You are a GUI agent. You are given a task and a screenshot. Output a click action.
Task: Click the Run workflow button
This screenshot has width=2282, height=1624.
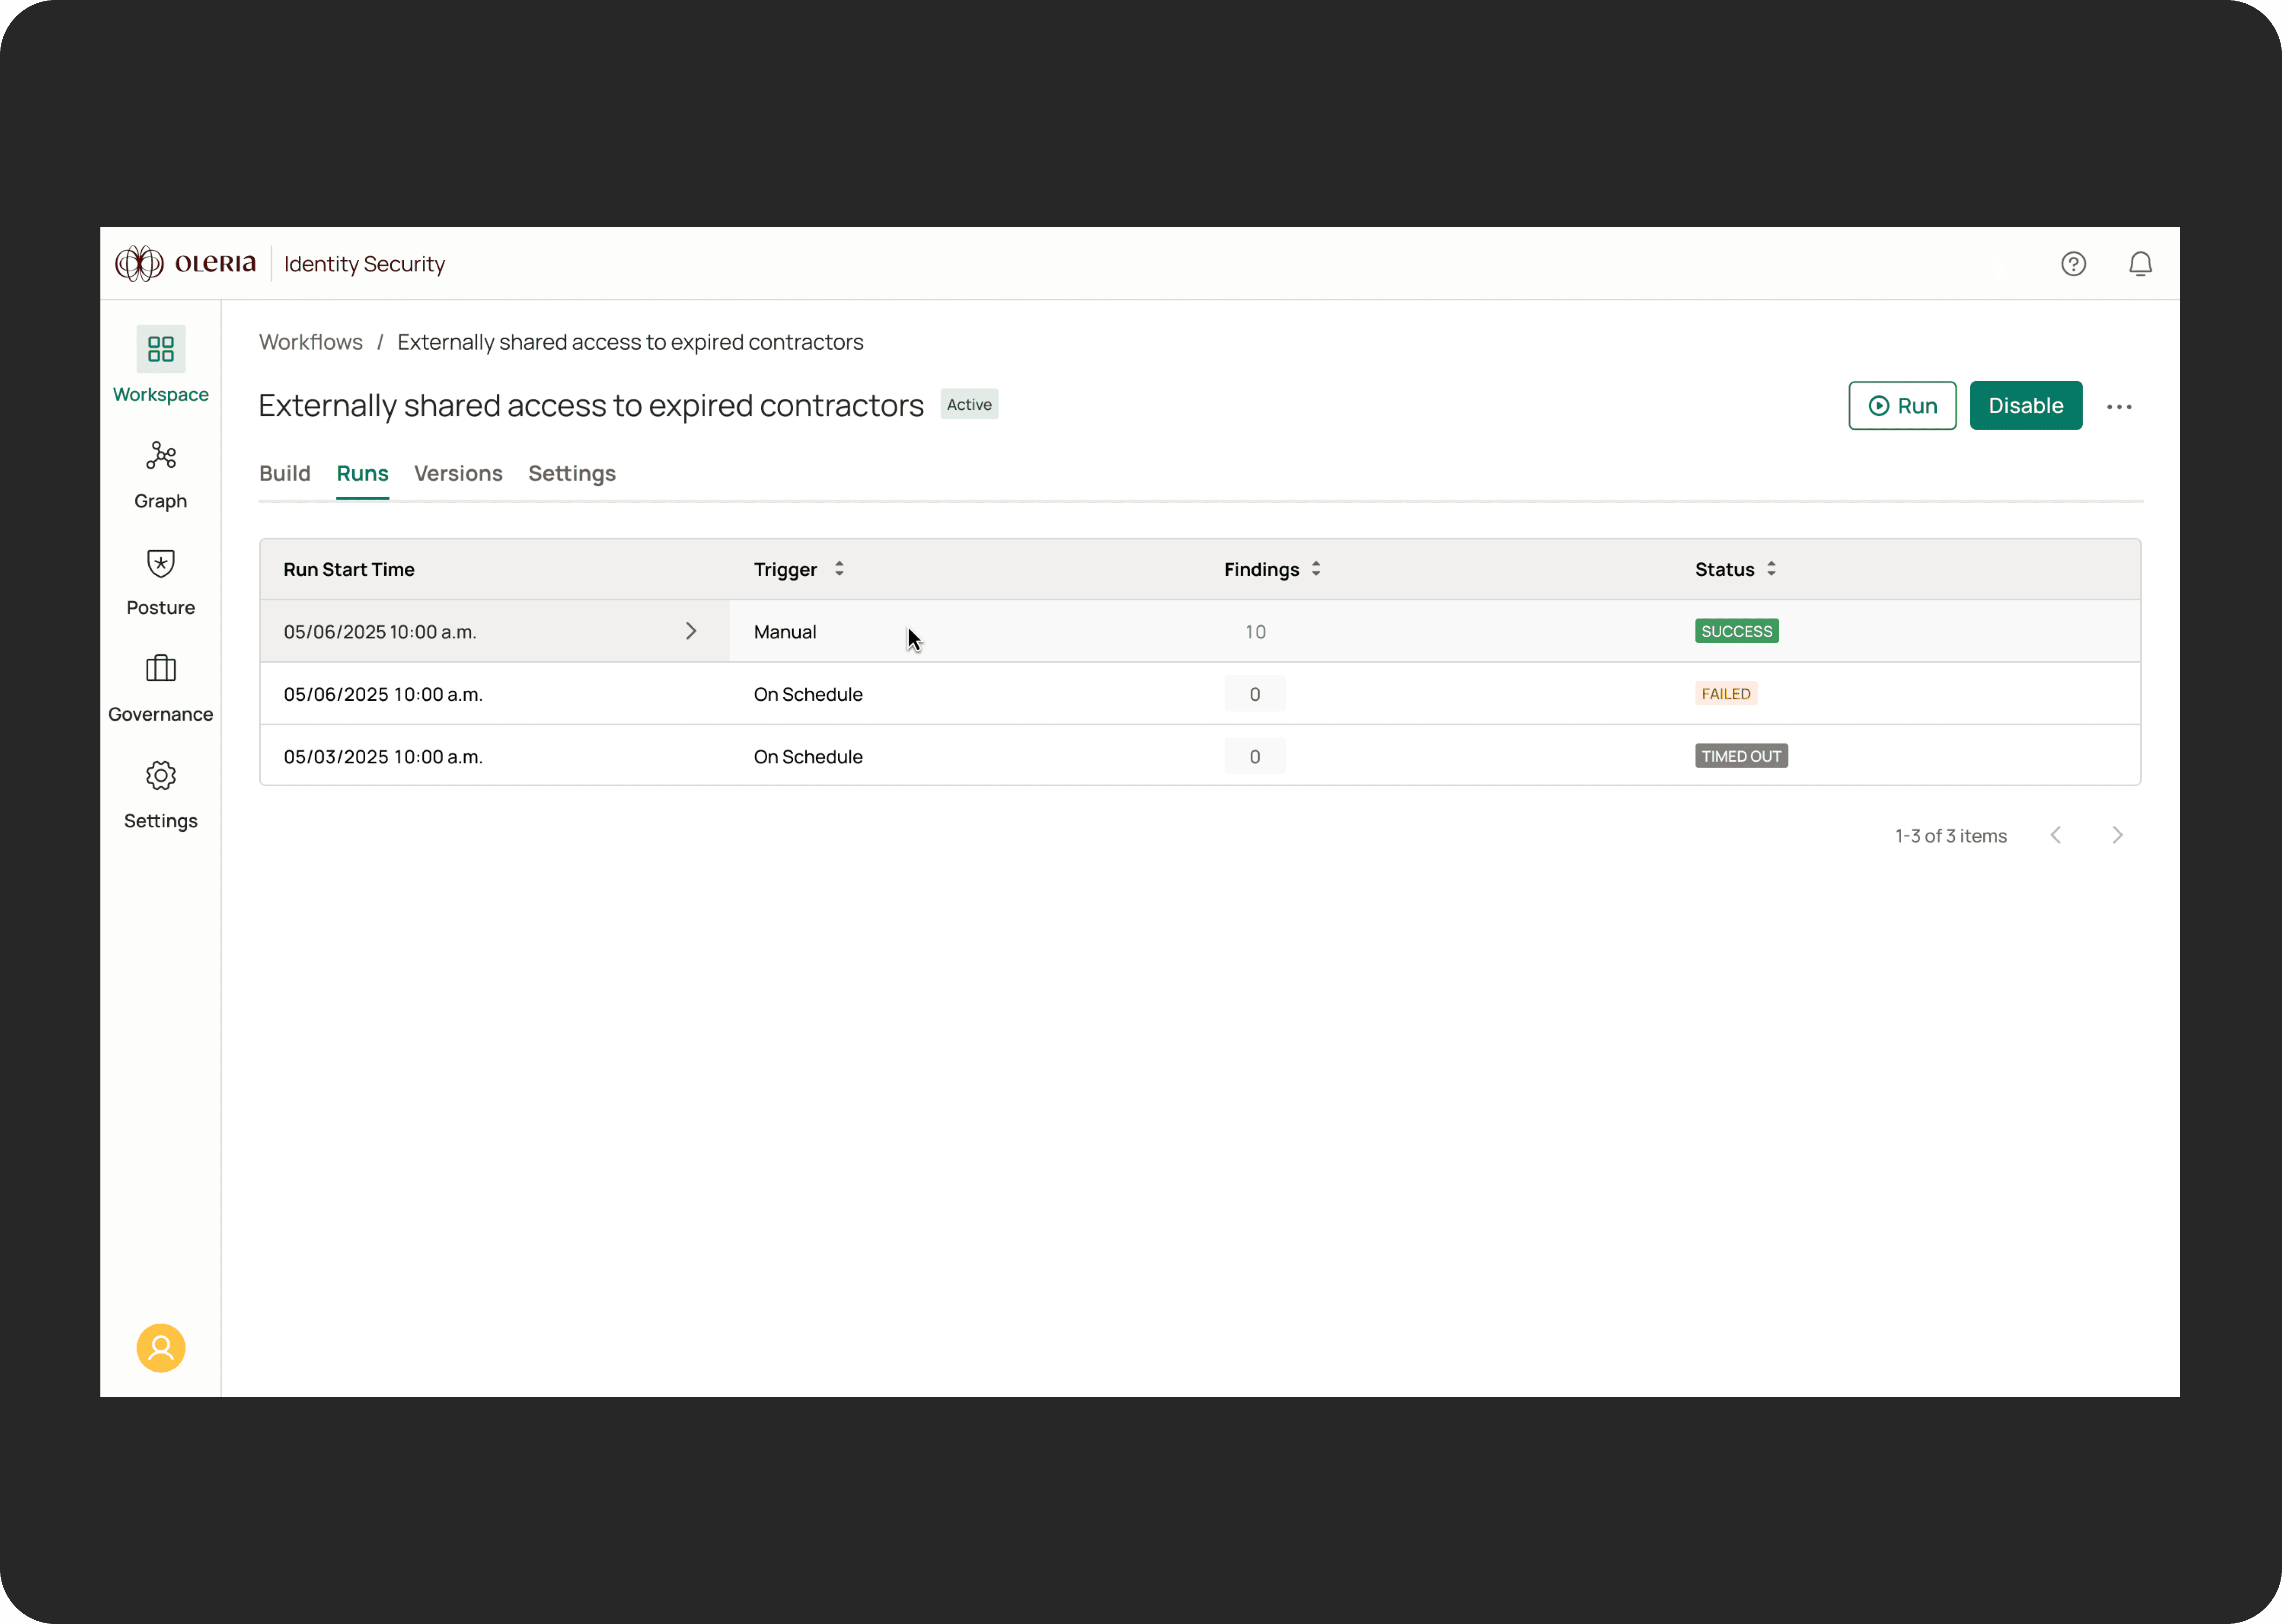(1901, 406)
